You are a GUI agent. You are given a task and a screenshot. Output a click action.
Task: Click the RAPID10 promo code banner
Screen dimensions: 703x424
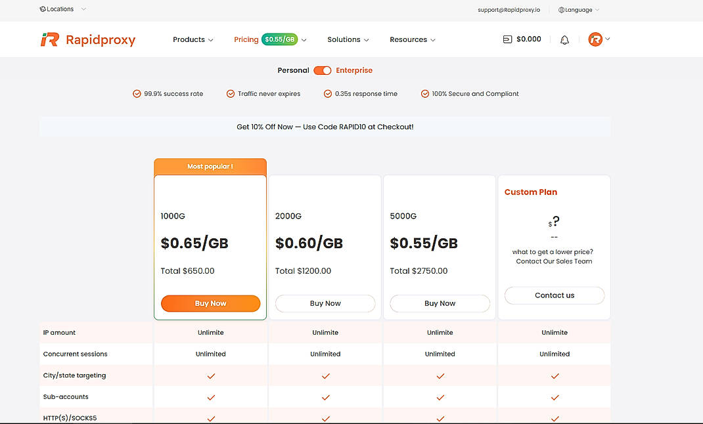pos(325,127)
